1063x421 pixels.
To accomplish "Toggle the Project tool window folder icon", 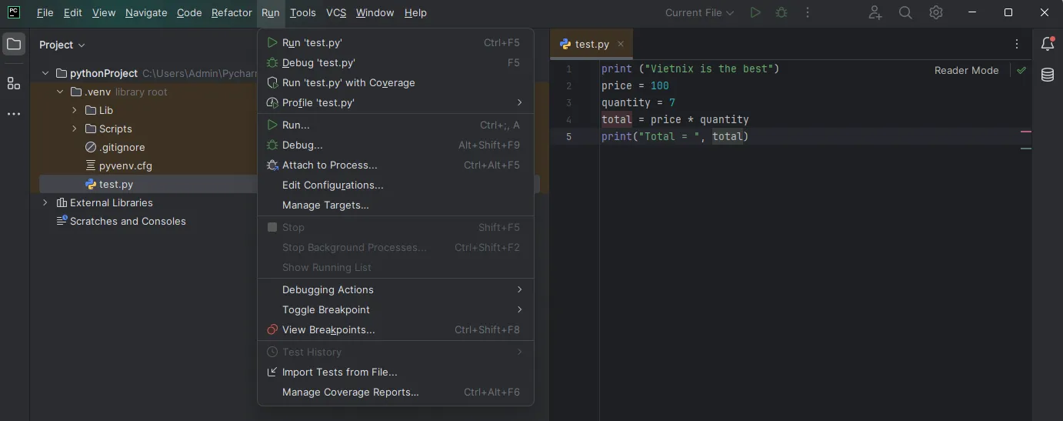I will 14,45.
